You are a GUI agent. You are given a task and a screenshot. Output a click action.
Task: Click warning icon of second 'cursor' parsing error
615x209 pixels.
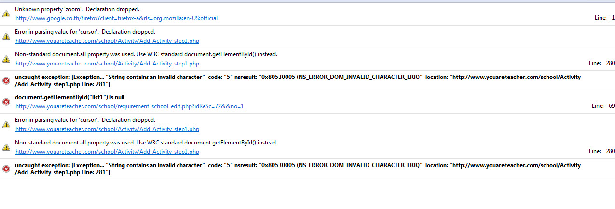point(6,124)
